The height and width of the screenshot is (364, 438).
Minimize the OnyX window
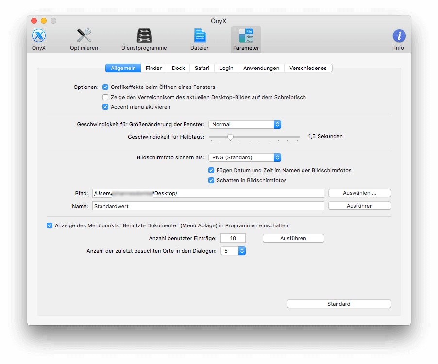pyautogui.click(x=44, y=21)
